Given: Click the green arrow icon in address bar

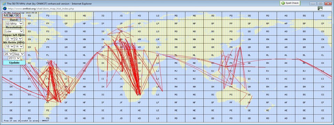Looking at the screenshot, I should pyautogui.click(x=320, y=8).
